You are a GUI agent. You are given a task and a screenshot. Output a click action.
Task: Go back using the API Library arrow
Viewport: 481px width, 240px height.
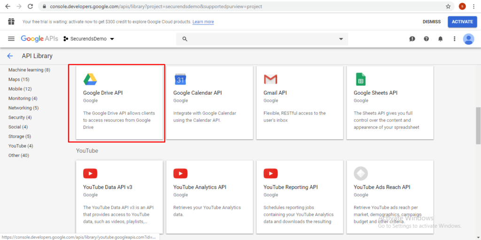pyautogui.click(x=10, y=56)
